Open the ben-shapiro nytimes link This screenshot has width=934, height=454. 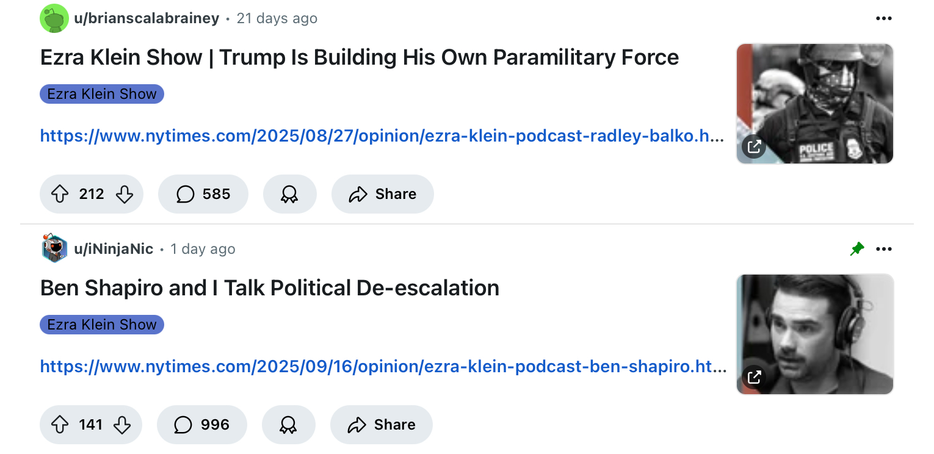point(383,366)
